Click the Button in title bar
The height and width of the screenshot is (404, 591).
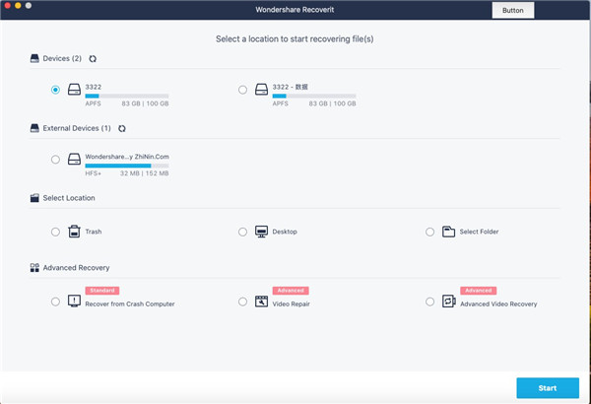coord(513,10)
